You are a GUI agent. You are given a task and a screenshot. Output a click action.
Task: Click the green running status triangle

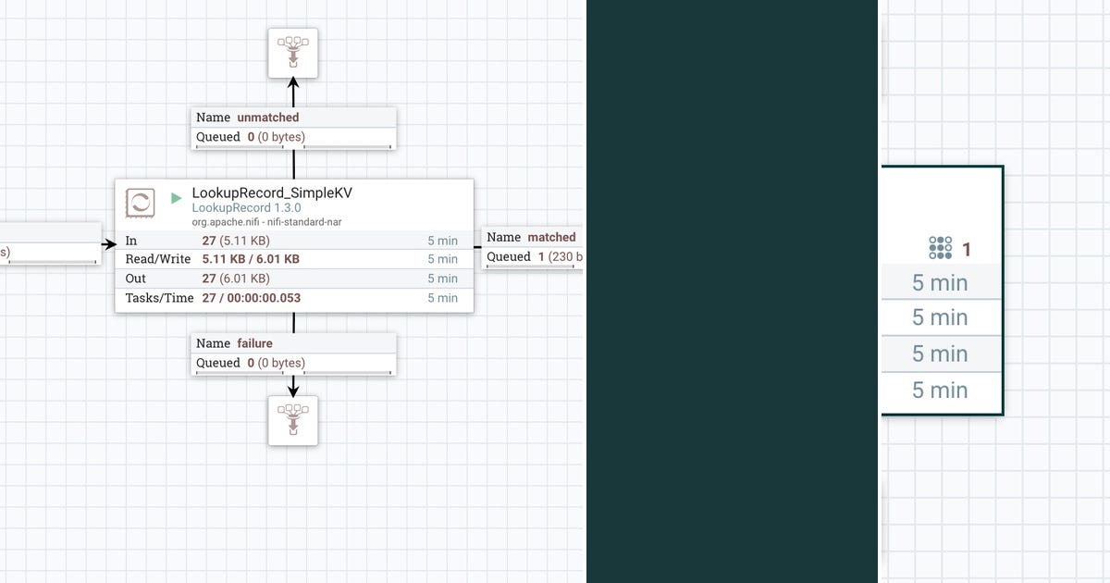175,198
